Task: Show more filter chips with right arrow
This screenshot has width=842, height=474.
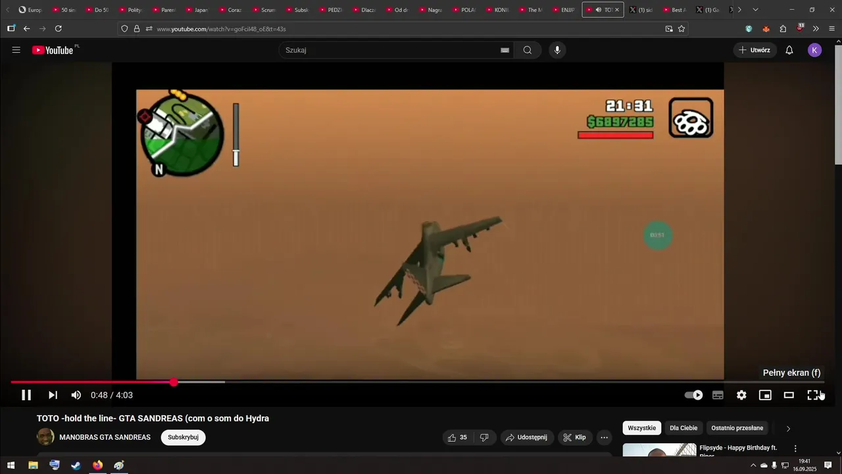Action: (x=788, y=429)
